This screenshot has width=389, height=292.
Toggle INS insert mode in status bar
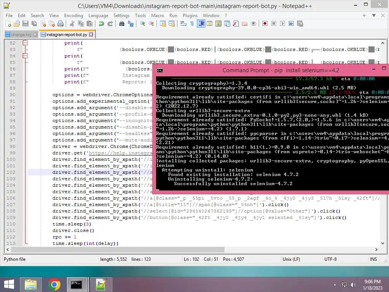pyautogui.click(x=373, y=259)
